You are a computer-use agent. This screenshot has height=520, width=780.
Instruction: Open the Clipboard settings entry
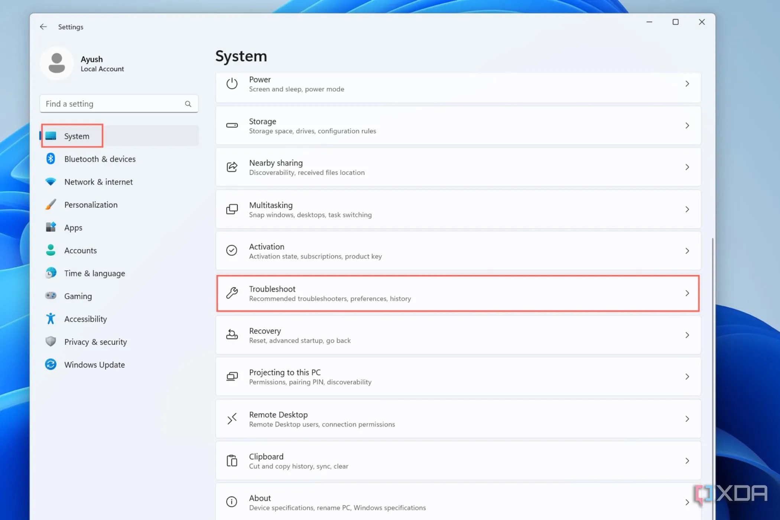tap(458, 461)
